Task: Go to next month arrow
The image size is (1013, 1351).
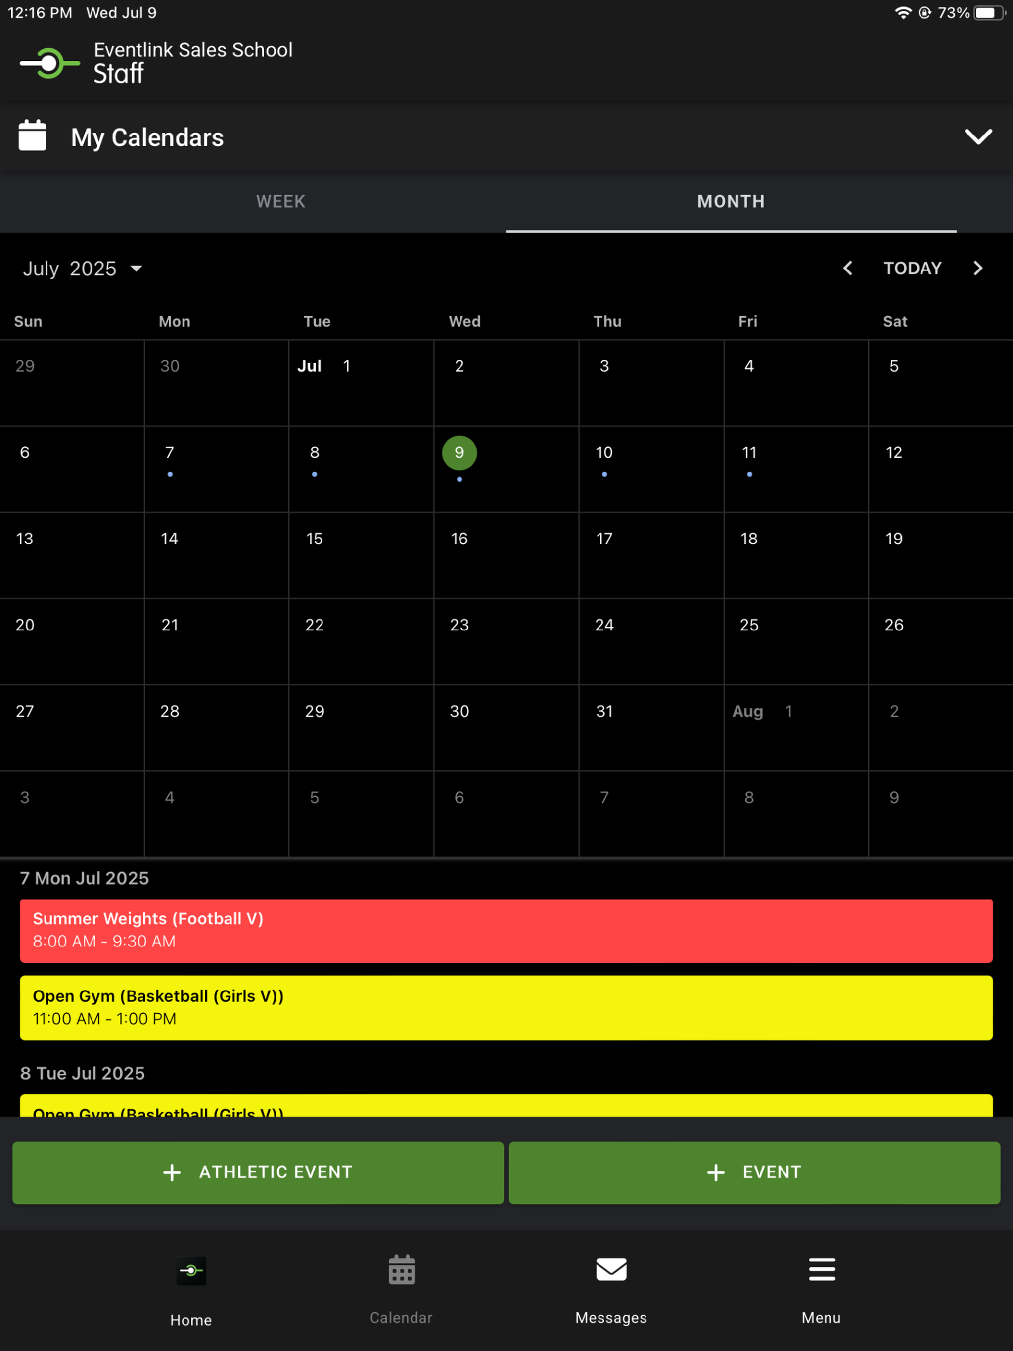Action: [x=977, y=268]
